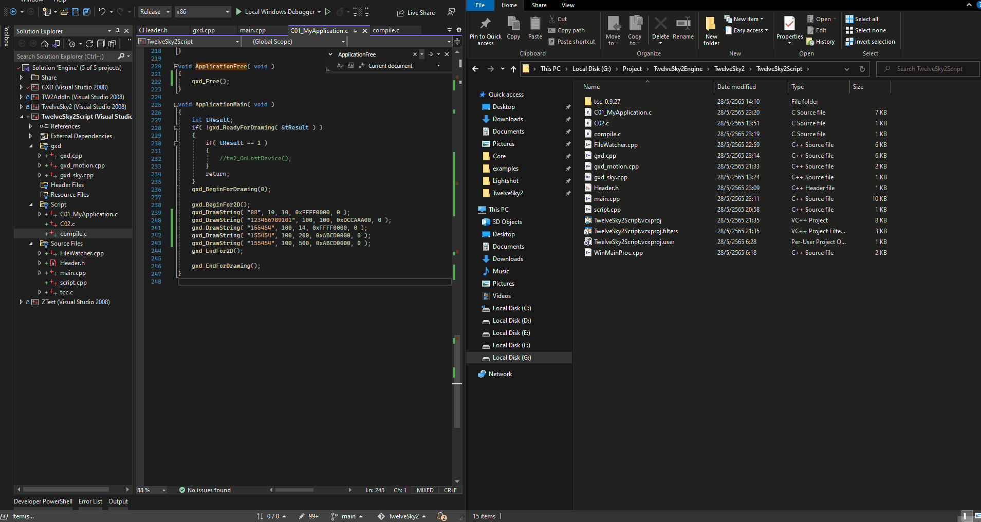Image resolution: width=981 pixels, height=522 pixels.
Task: Click Start Without Debugging green outline arrow
Action: pyautogui.click(x=328, y=11)
